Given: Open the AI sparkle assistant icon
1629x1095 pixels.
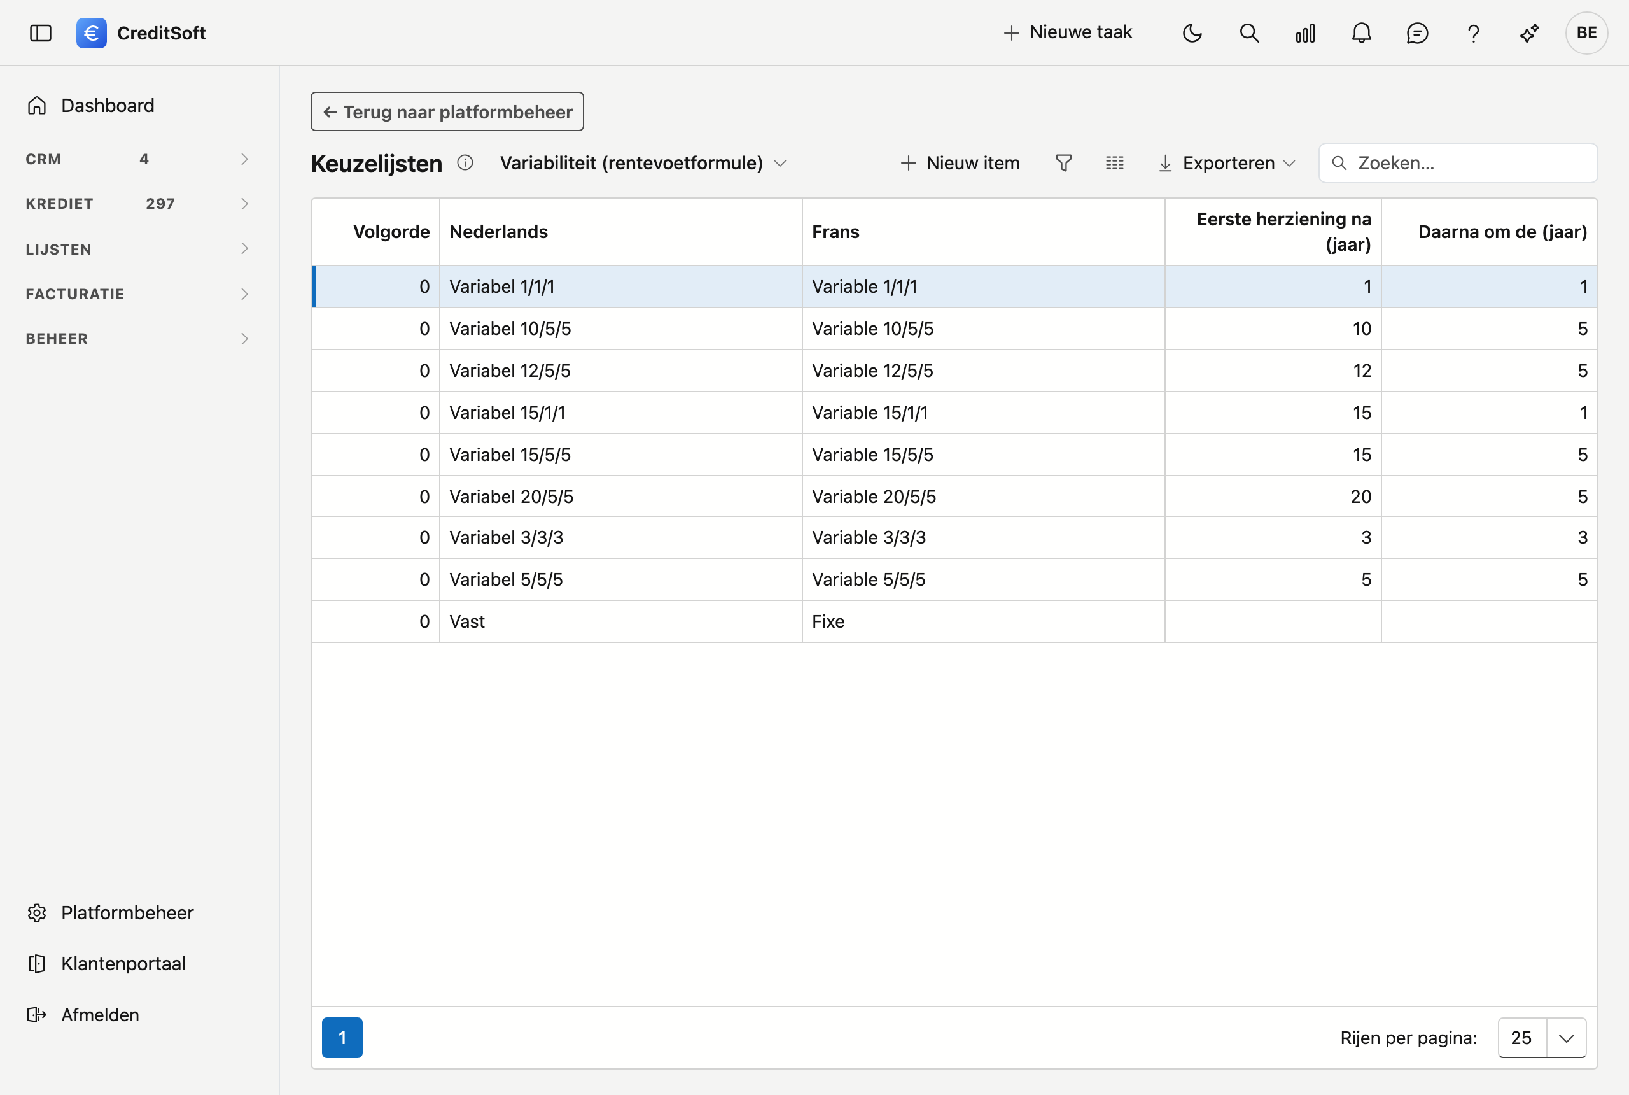Looking at the screenshot, I should [1529, 33].
